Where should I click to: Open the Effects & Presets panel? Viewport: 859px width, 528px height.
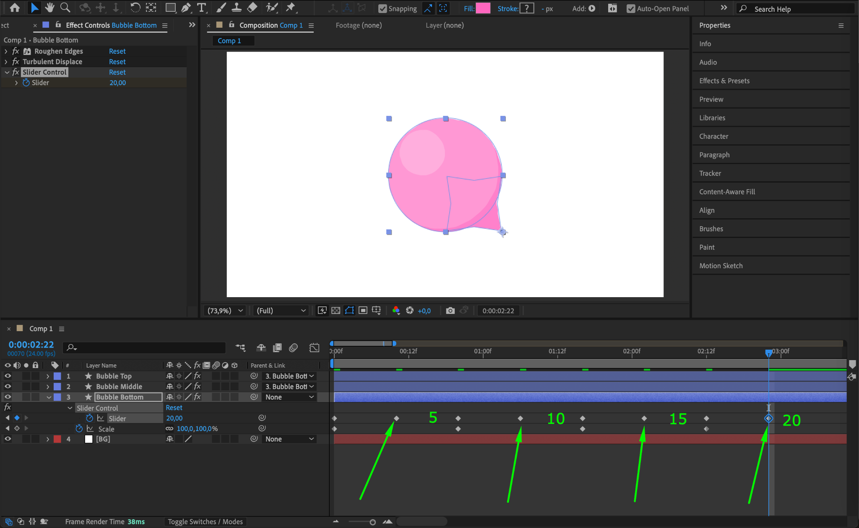click(724, 81)
